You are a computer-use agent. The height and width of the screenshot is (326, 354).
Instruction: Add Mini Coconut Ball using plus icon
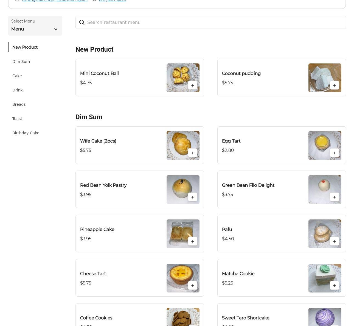point(192,85)
